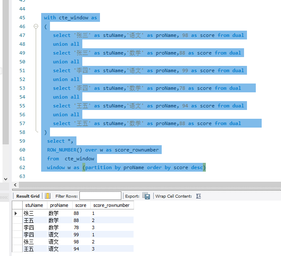Click line number 63 in the gutter
Screen dimensions: 281x256
tap(22, 176)
